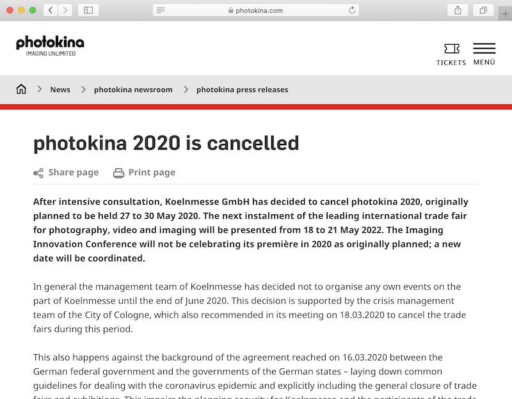Go to photokina newsroom breadcrumb
Screen dimensions: 512x399
(133, 90)
